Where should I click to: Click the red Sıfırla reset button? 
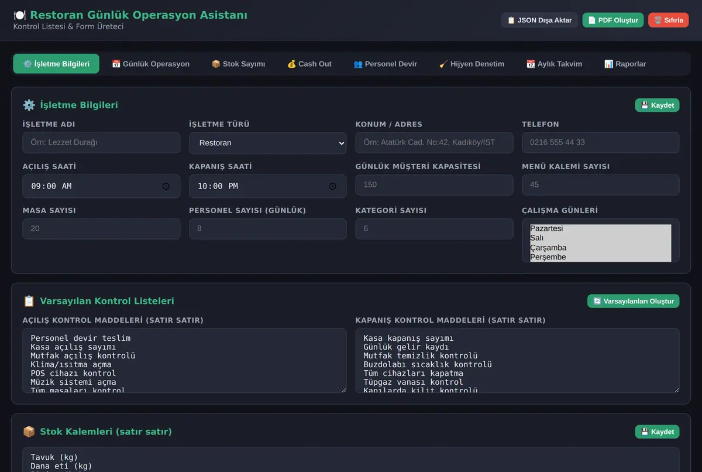[668, 20]
